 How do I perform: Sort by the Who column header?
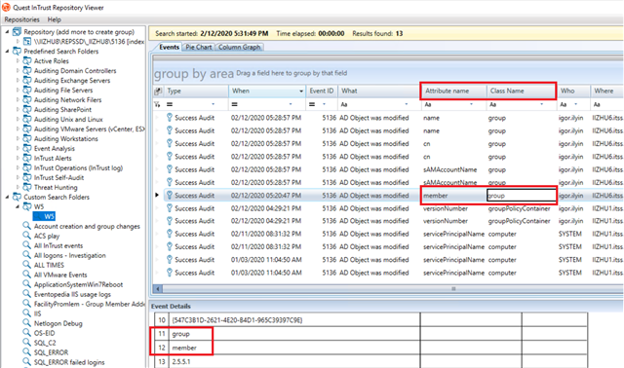tap(573, 91)
